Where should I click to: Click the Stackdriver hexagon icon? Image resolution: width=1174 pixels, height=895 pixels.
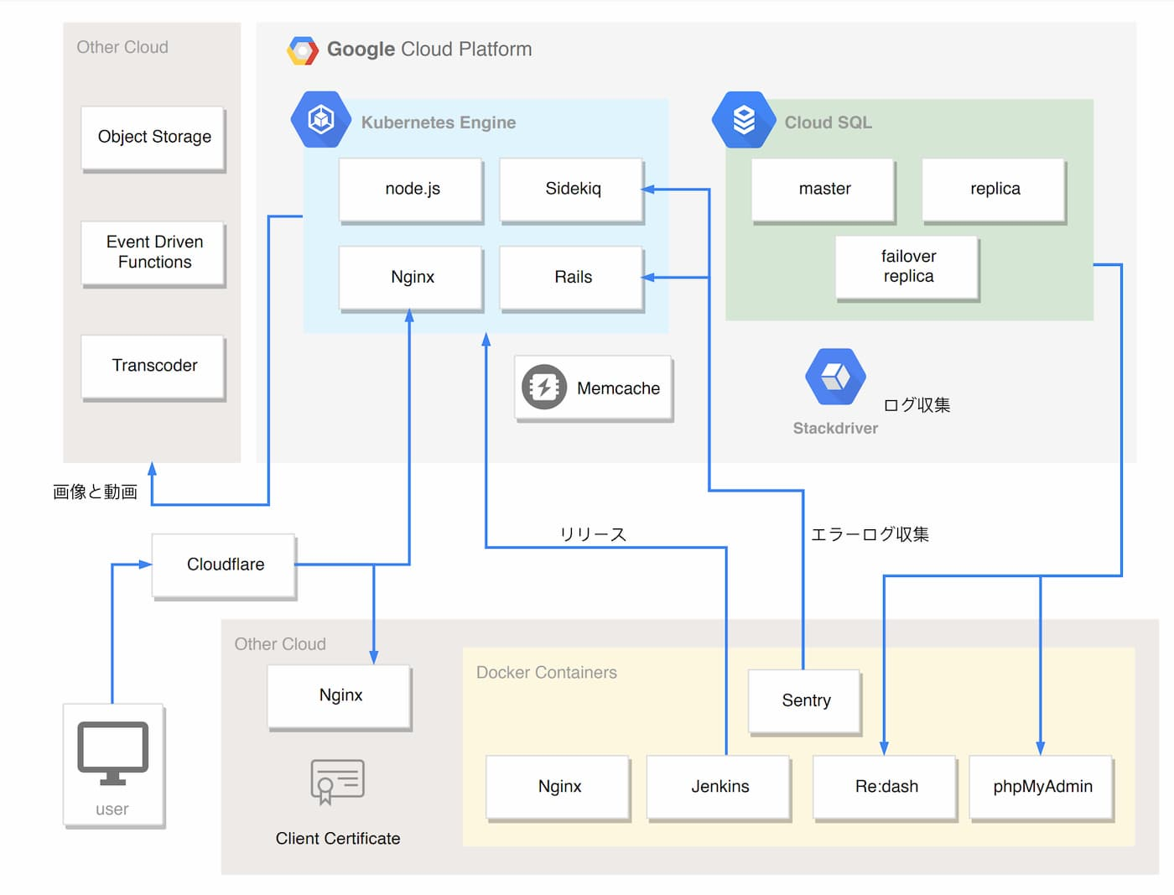tap(835, 377)
